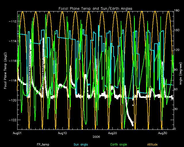184x147 pixels.
Task: Click the Focal Plane Temp (degC) axis title
Action: coord(5,70)
